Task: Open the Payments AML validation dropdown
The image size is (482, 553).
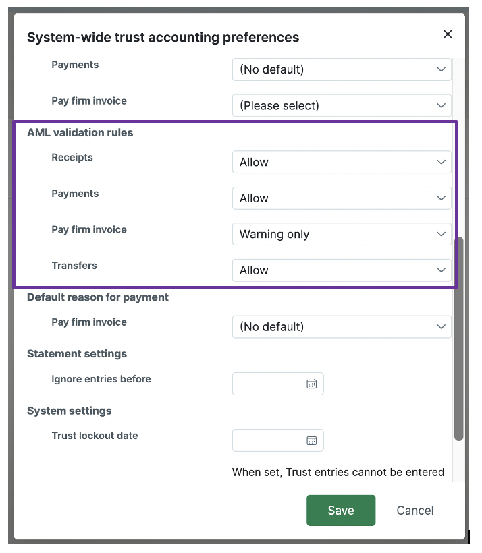Action: pyautogui.click(x=342, y=198)
